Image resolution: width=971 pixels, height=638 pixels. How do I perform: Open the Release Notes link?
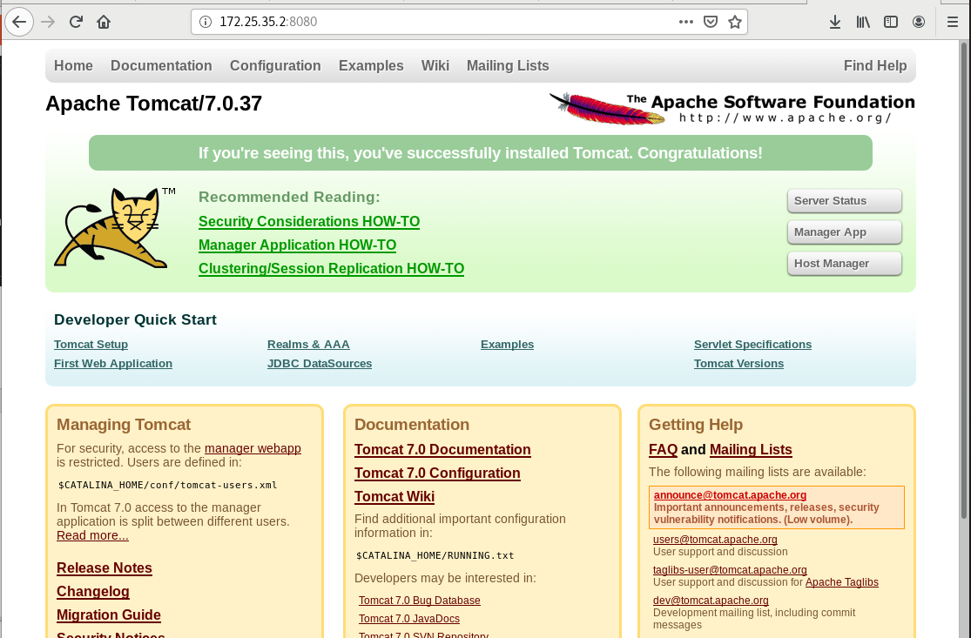[104, 568]
